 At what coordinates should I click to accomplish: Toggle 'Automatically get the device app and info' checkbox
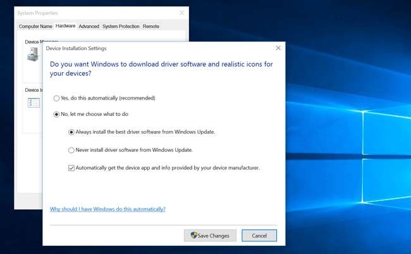(x=71, y=168)
